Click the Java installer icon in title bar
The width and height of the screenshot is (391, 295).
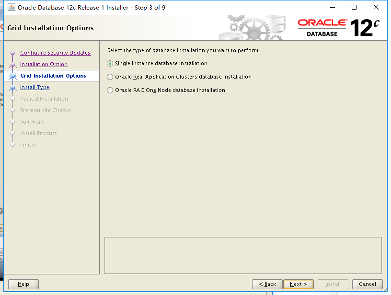pyautogui.click(x=11, y=8)
